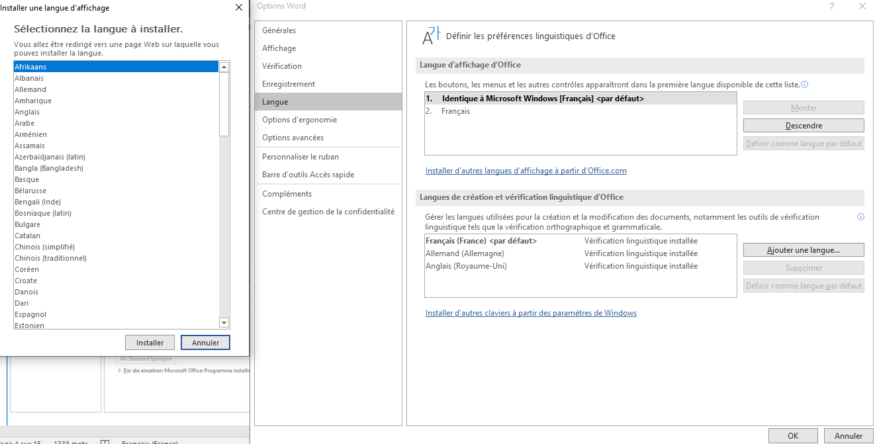This screenshot has width=875, height=444.
Task: Select Dari in the language list
Action: pyautogui.click(x=116, y=303)
